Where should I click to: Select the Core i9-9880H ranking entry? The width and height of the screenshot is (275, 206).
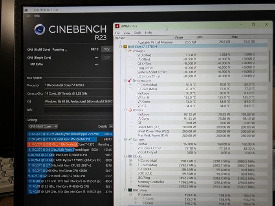coord(70,155)
